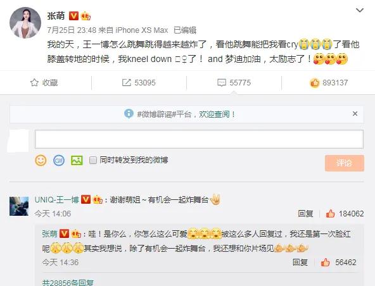375x286 pixels.
Task: Open UNIQ-王一博 profile name link
Action: click(56, 199)
